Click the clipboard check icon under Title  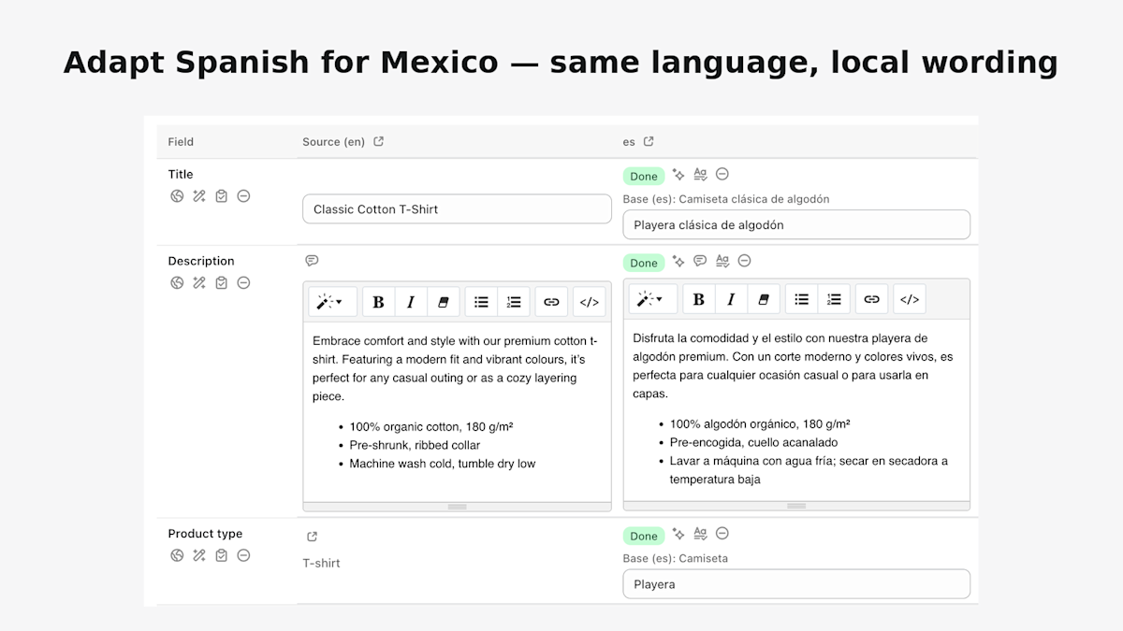(x=222, y=196)
